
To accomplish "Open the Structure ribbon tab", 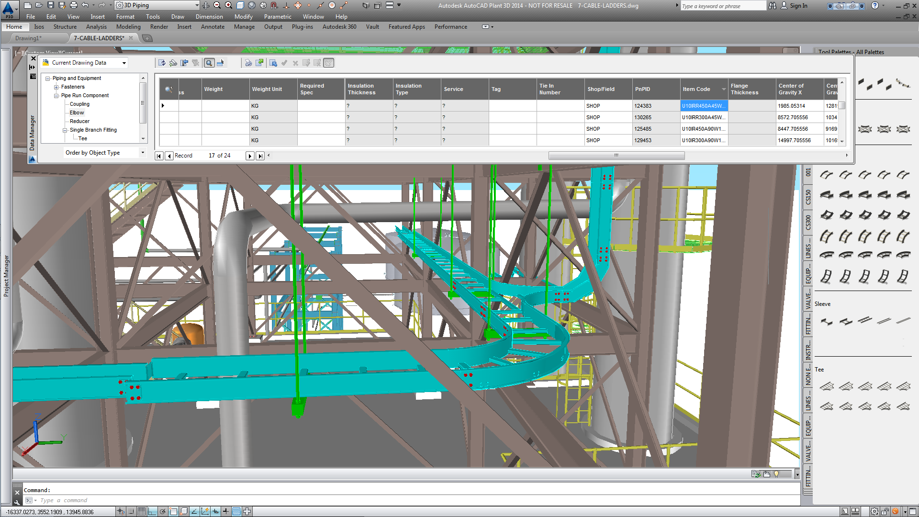I will tap(65, 27).
